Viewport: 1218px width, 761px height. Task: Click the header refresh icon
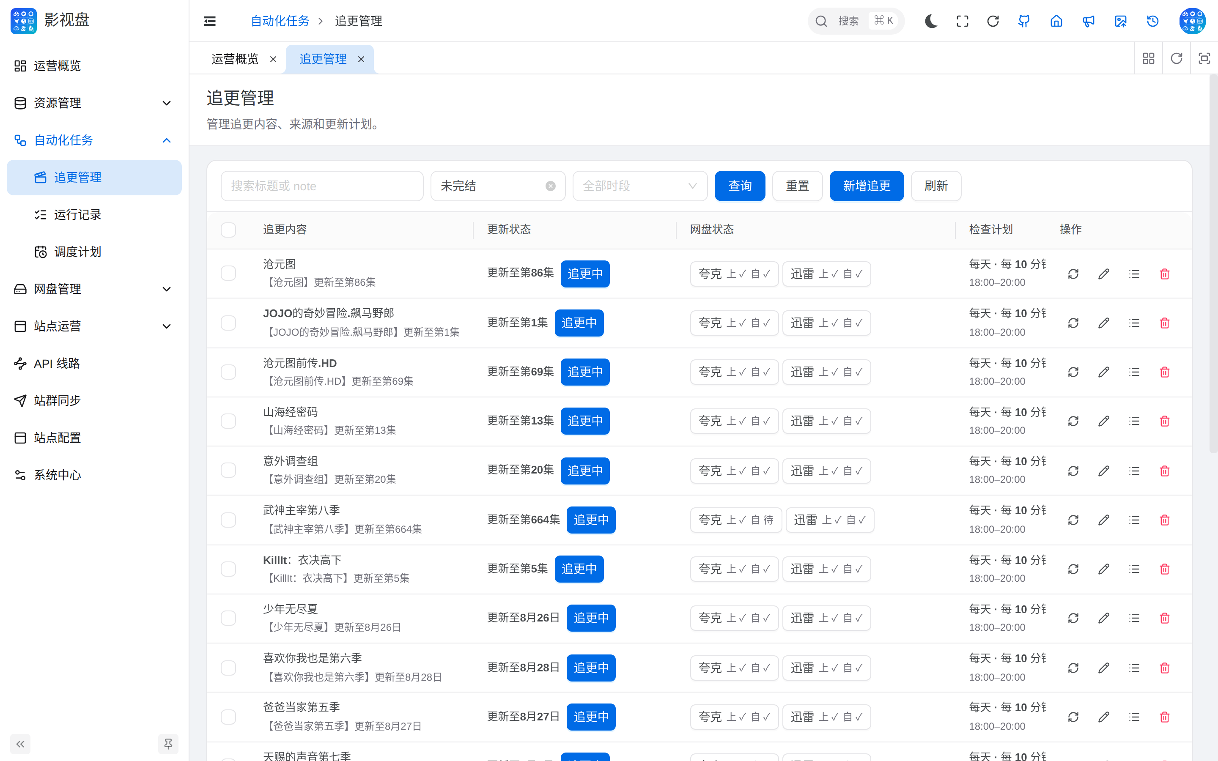click(x=993, y=21)
